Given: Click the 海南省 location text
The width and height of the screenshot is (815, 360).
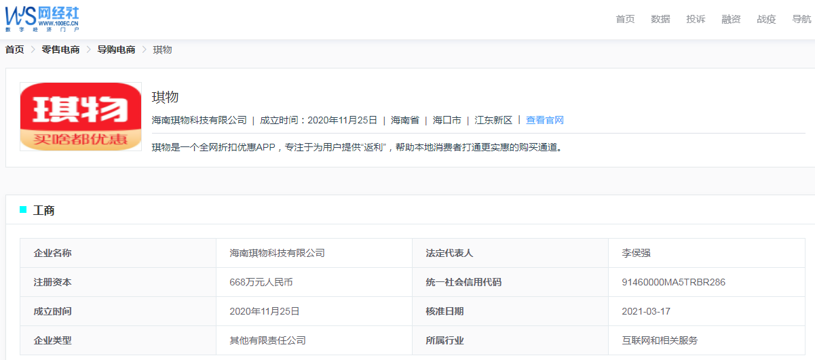Looking at the screenshot, I should [404, 120].
